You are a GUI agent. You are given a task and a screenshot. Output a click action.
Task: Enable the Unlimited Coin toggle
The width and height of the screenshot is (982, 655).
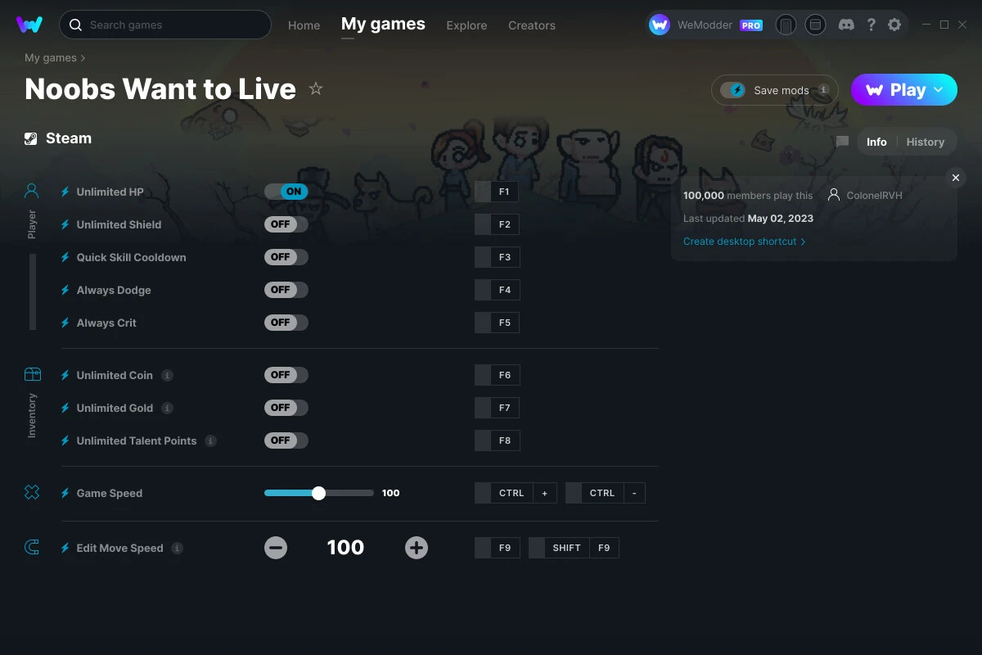[286, 375]
